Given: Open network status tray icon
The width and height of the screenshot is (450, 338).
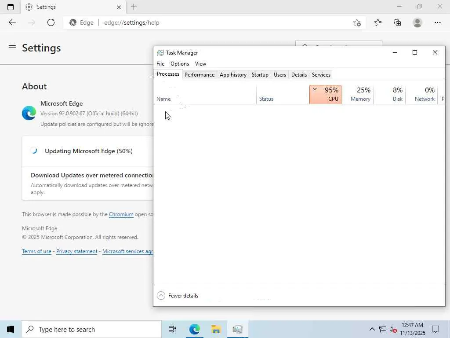Looking at the screenshot, I should point(383,329).
